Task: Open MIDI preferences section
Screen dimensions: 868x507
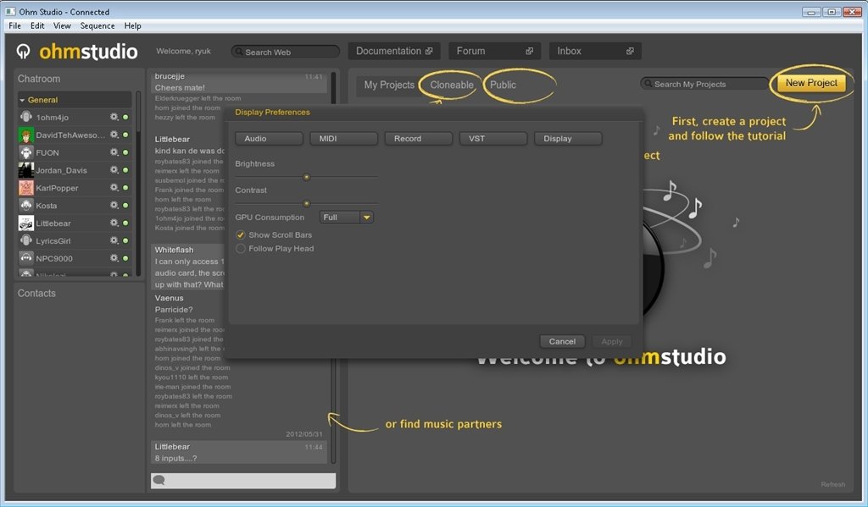Action: [344, 138]
